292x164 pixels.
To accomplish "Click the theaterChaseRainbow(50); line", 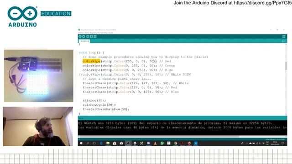I will pyautogui.click(x=106, y=109).
